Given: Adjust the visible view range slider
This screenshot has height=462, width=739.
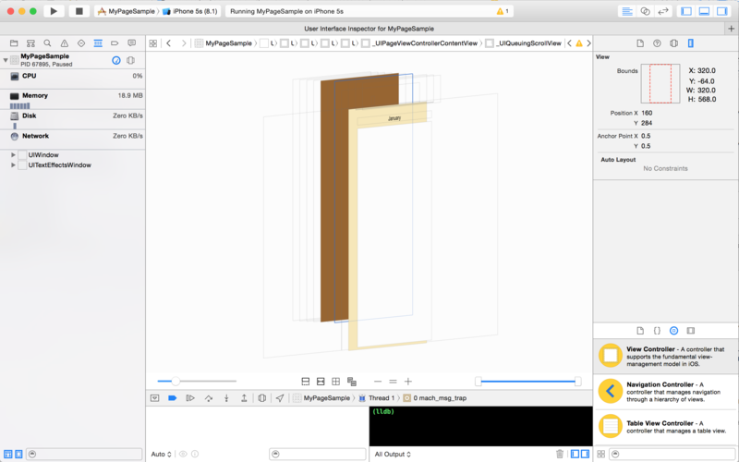Looking at the screenshot, I should point(527,382).
